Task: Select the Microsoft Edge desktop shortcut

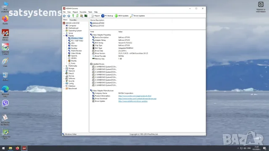Action: tap(5, 91)
